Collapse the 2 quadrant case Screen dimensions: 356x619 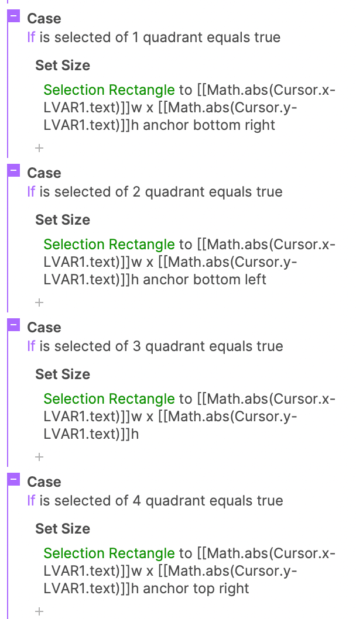[14, 172]
